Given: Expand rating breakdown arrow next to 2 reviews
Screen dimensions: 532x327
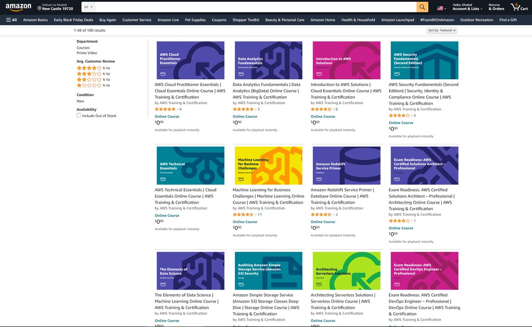Looking at the screenshot, I should pos(333,214).
